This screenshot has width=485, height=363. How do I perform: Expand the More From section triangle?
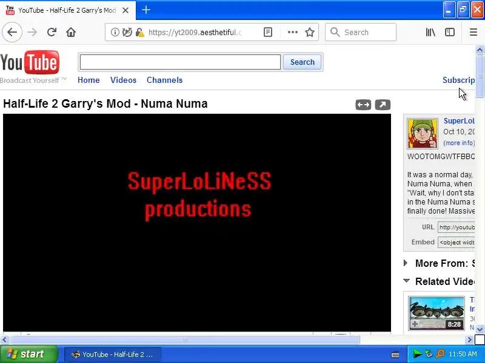[x=406, y=263]
